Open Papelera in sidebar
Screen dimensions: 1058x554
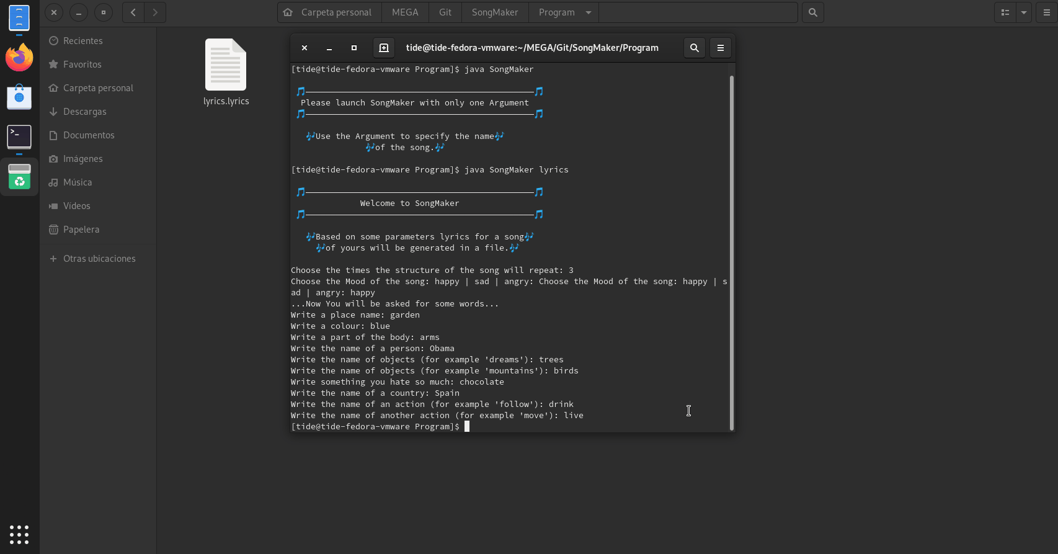98,230
